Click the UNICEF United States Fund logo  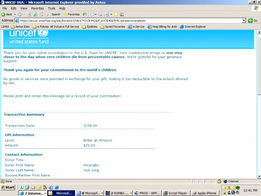(x=29, y=37)
